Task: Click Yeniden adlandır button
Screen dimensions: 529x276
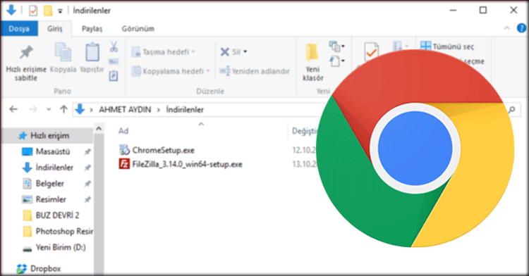Action: (255, 71)
